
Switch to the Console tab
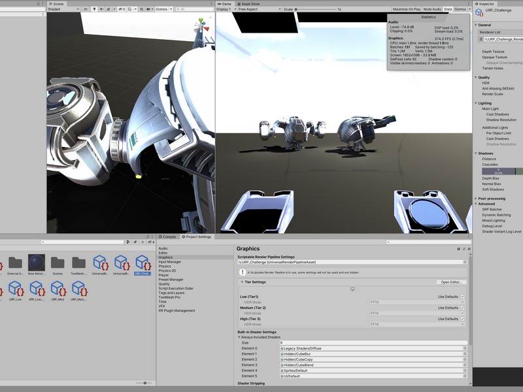tap(167, 237)
